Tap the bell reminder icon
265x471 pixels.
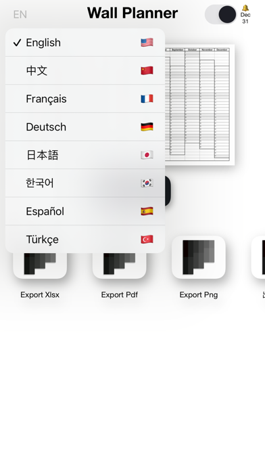pos(245,8)
